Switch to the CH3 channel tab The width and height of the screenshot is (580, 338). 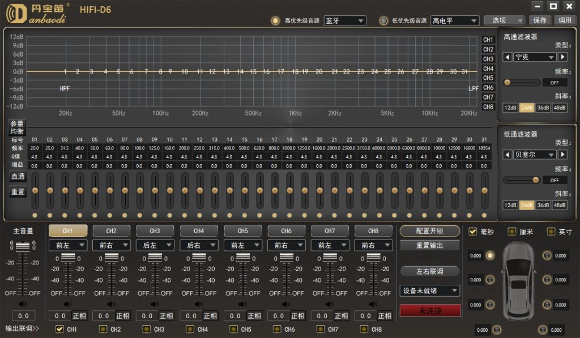pos(155,231)
